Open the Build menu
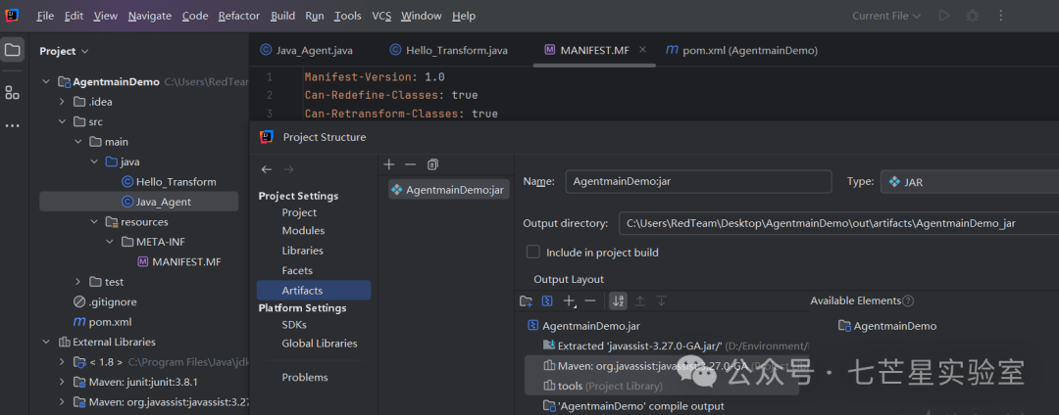This screenshot has width=1059, height=415. pyautogui.click(x=283, y=16)
